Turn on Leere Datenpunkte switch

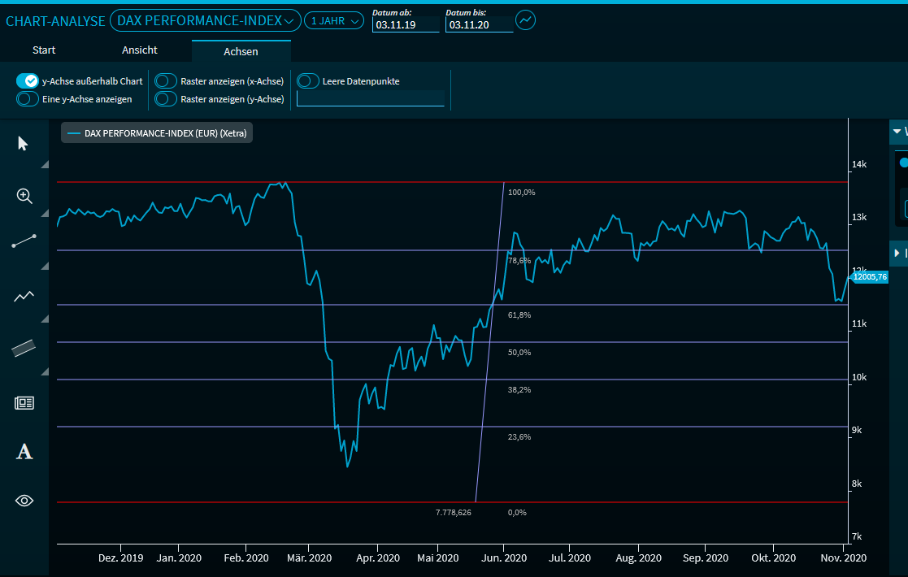(308, 81)
